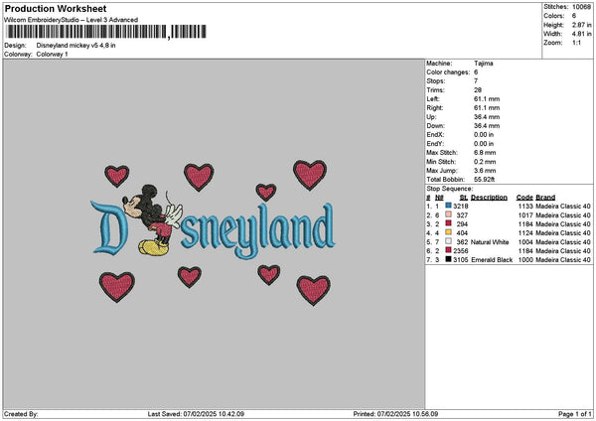
Task: Click the Code column header
Action: coord(524,198)
